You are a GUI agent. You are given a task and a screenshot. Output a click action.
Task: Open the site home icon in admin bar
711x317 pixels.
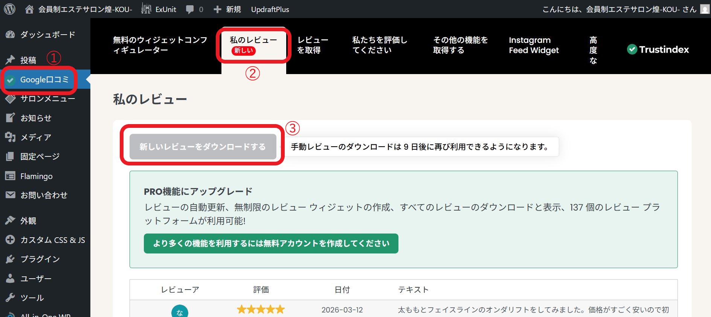pos(29,9)
